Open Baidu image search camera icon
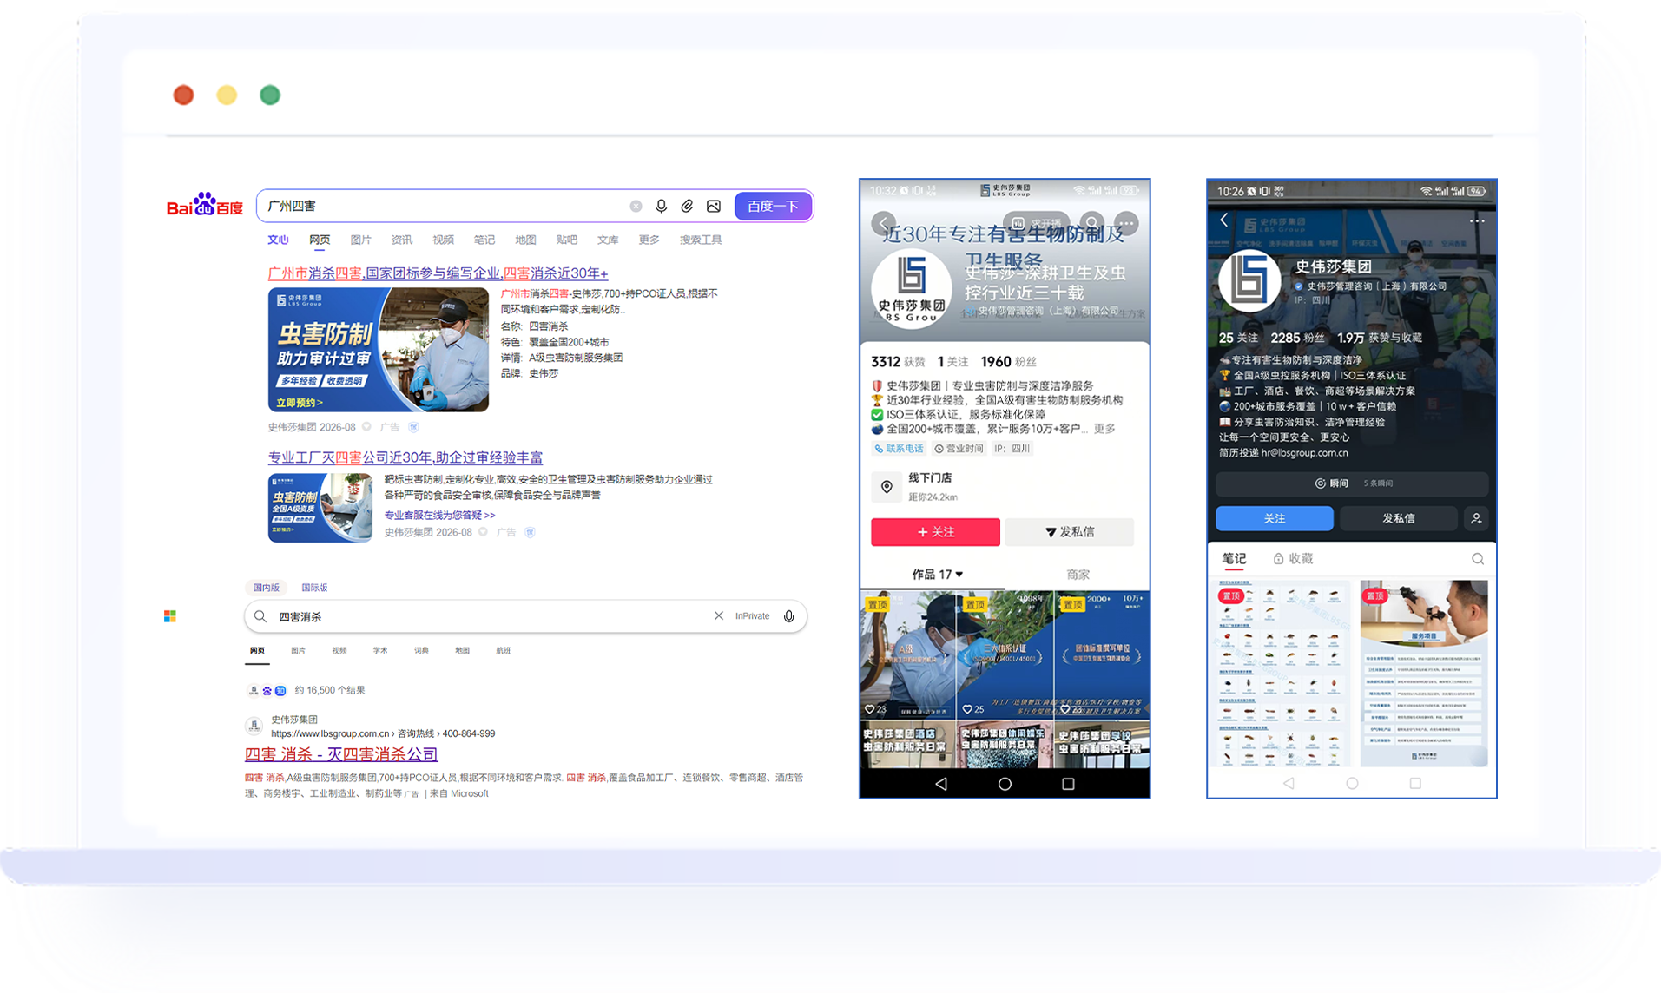 coord(714,207)
